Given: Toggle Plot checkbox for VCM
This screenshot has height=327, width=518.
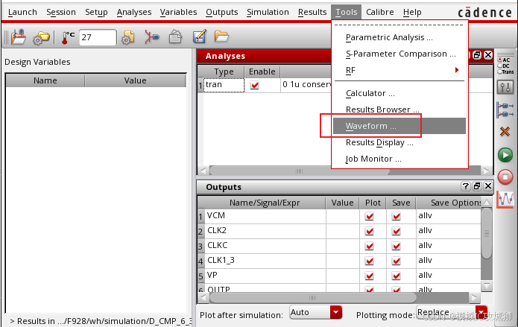Looking at the screenshot, I should click(370, 216).
